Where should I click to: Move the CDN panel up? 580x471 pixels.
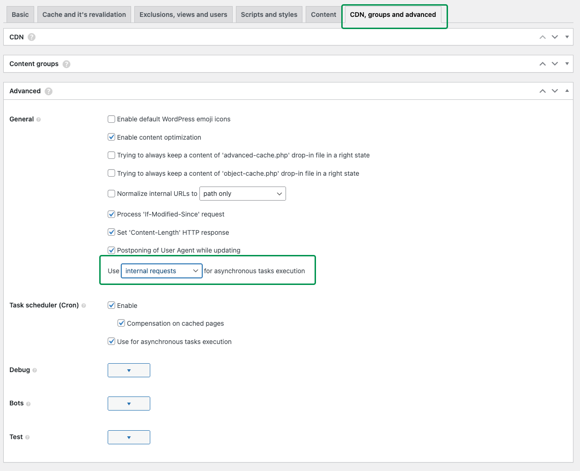tap(543, 37)
